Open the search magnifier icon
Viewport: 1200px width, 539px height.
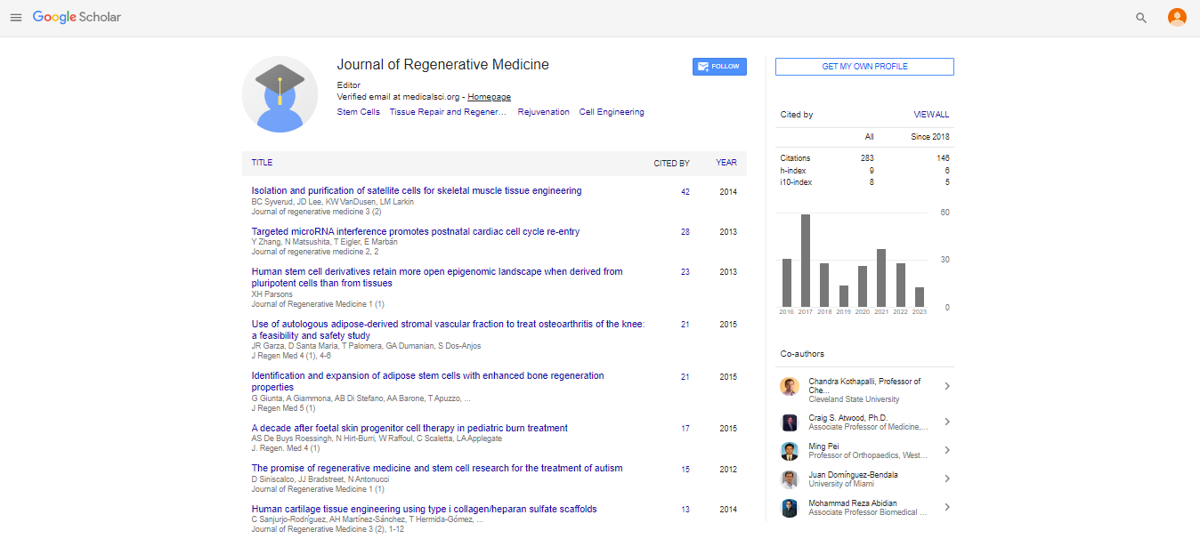1141,18
